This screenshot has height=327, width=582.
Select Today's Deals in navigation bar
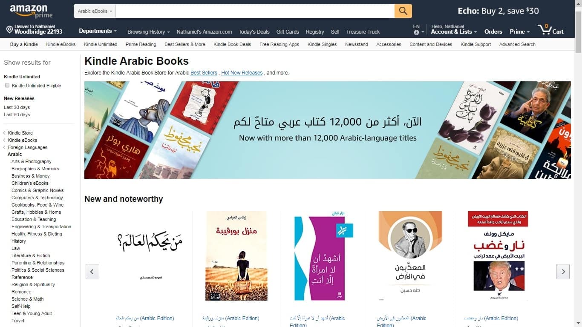tap(254, 32)
